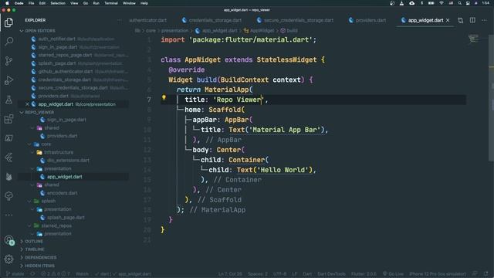Expand the OUTLINE section
This screenshot has height=278, width=494.
(34, 241)
